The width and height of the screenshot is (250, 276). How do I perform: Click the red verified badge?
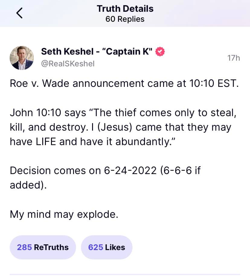[160, 52]
